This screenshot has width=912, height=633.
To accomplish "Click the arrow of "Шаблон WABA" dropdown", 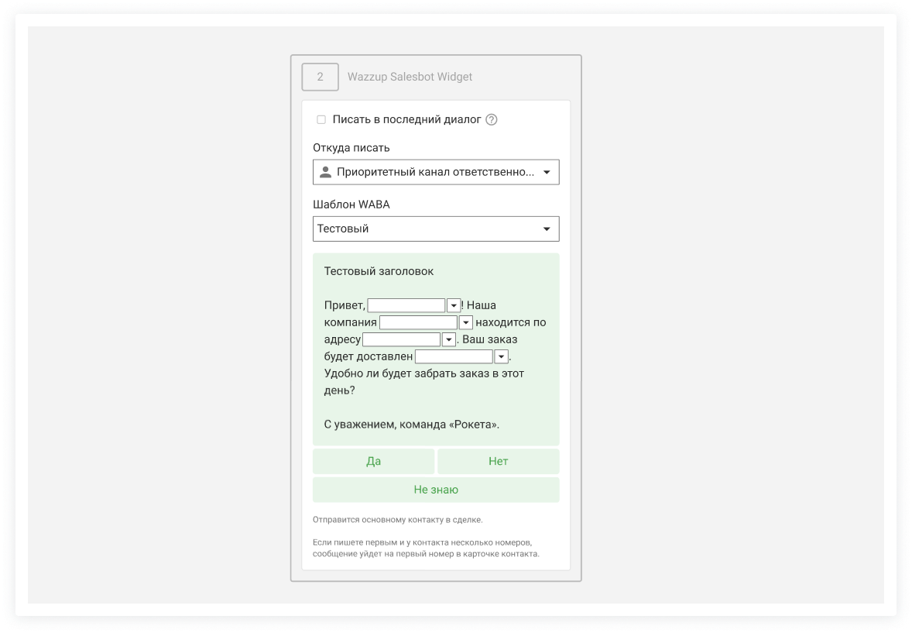I will click(547, 229).
